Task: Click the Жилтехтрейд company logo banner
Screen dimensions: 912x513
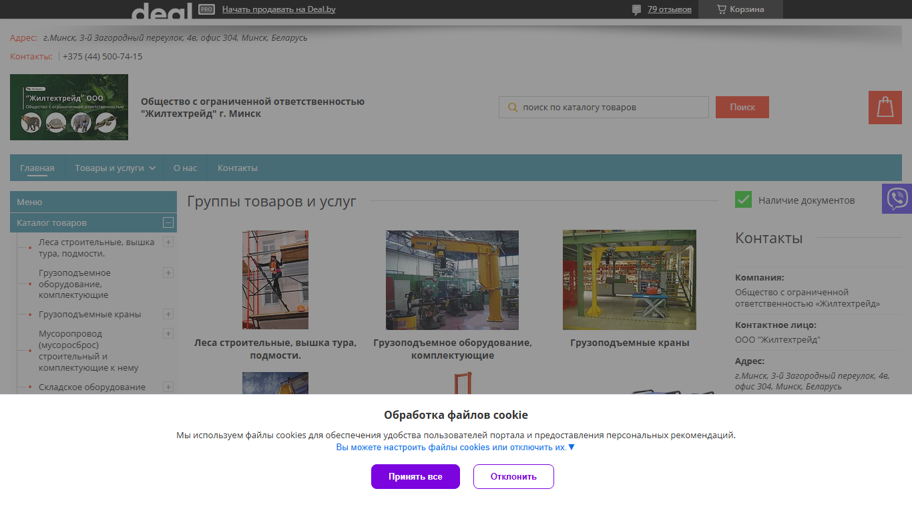Action: coord(69,107)
